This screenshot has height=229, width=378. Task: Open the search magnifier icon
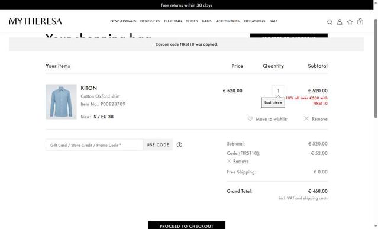(x=329, y=22)
